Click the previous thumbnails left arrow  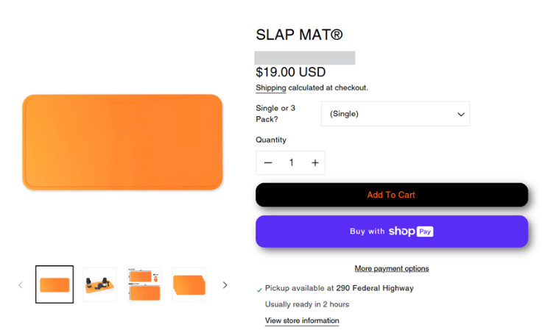[21, 285]
